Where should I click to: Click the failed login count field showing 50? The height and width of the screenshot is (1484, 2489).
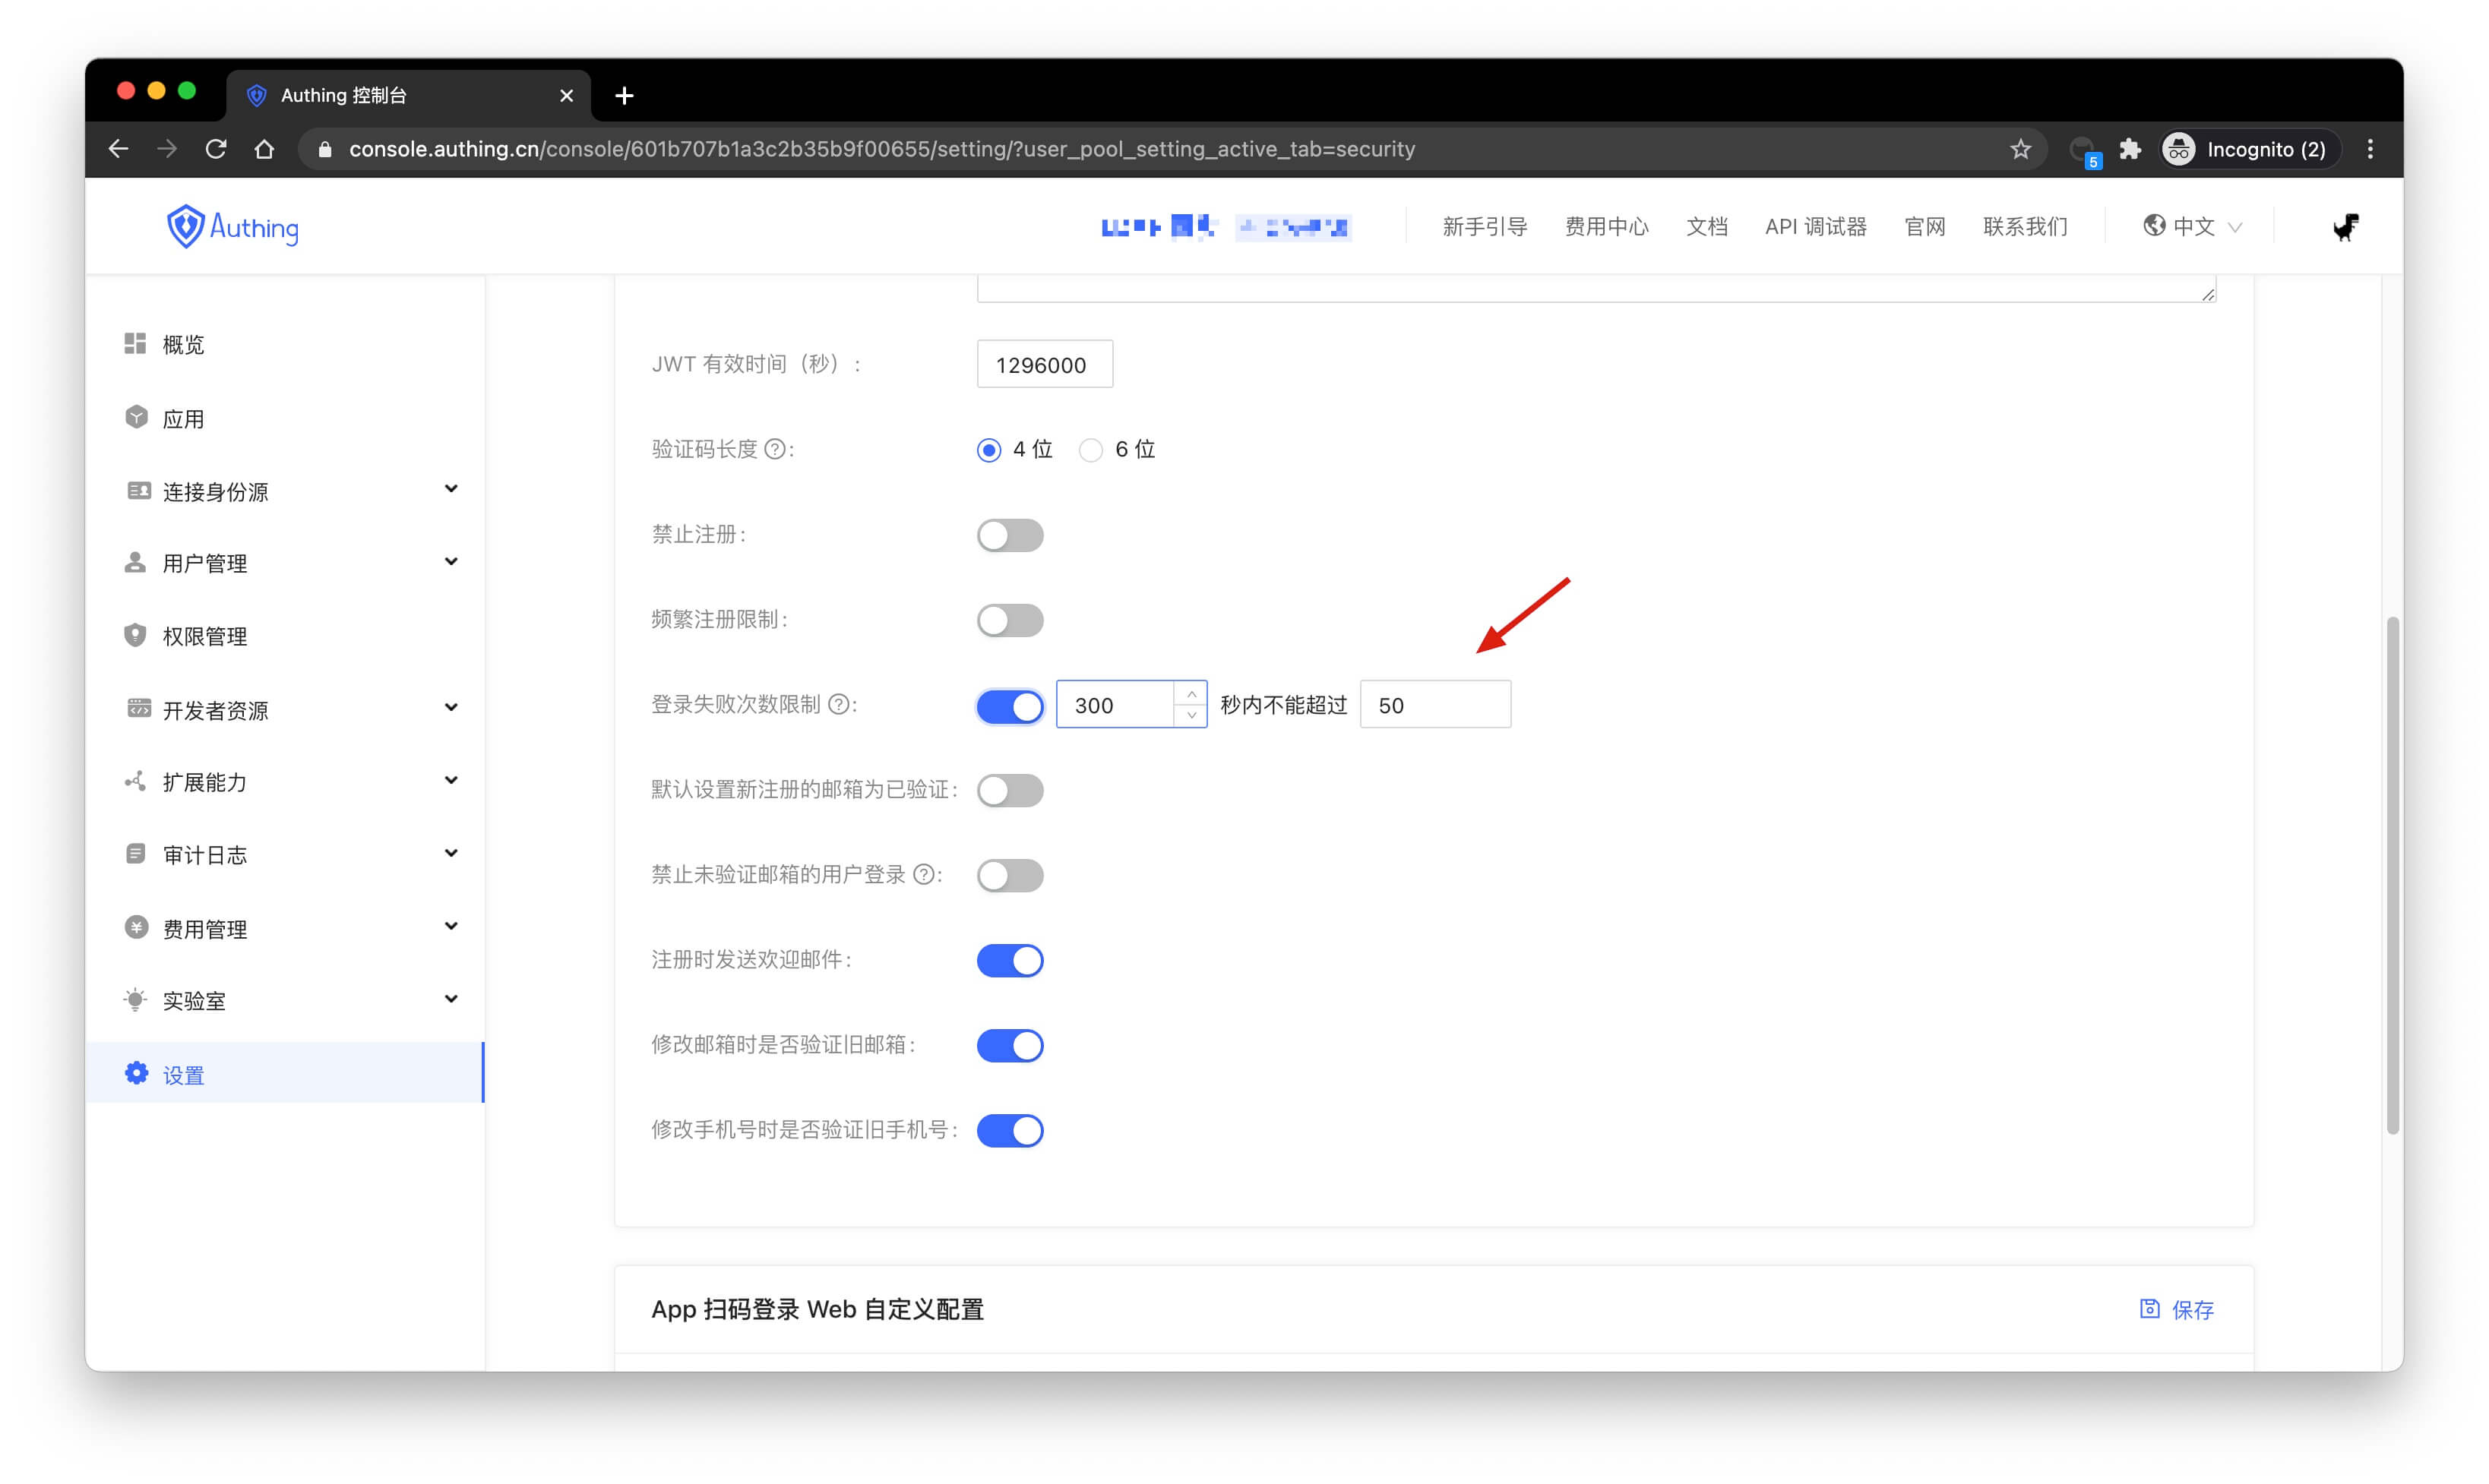pos(1434,705)
